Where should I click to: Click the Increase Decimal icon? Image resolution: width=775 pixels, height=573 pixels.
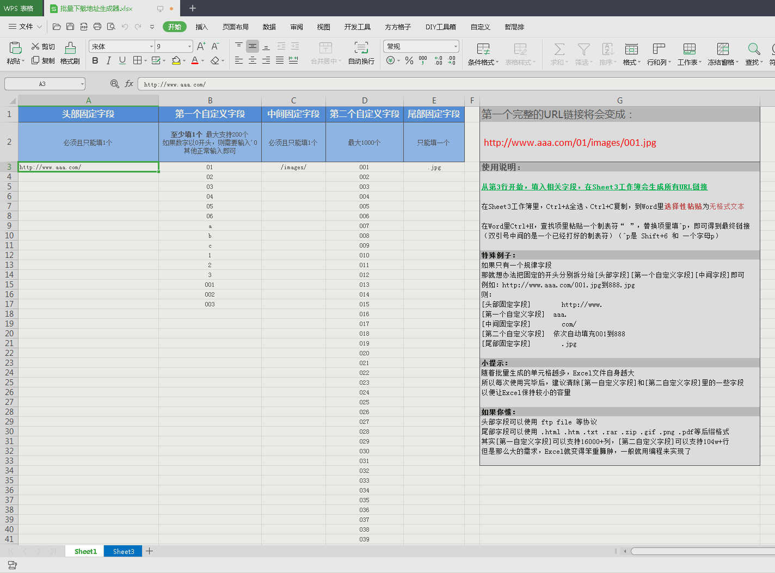438,60
